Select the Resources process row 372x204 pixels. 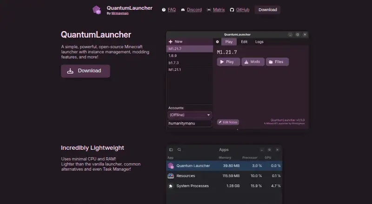point(224,176)
